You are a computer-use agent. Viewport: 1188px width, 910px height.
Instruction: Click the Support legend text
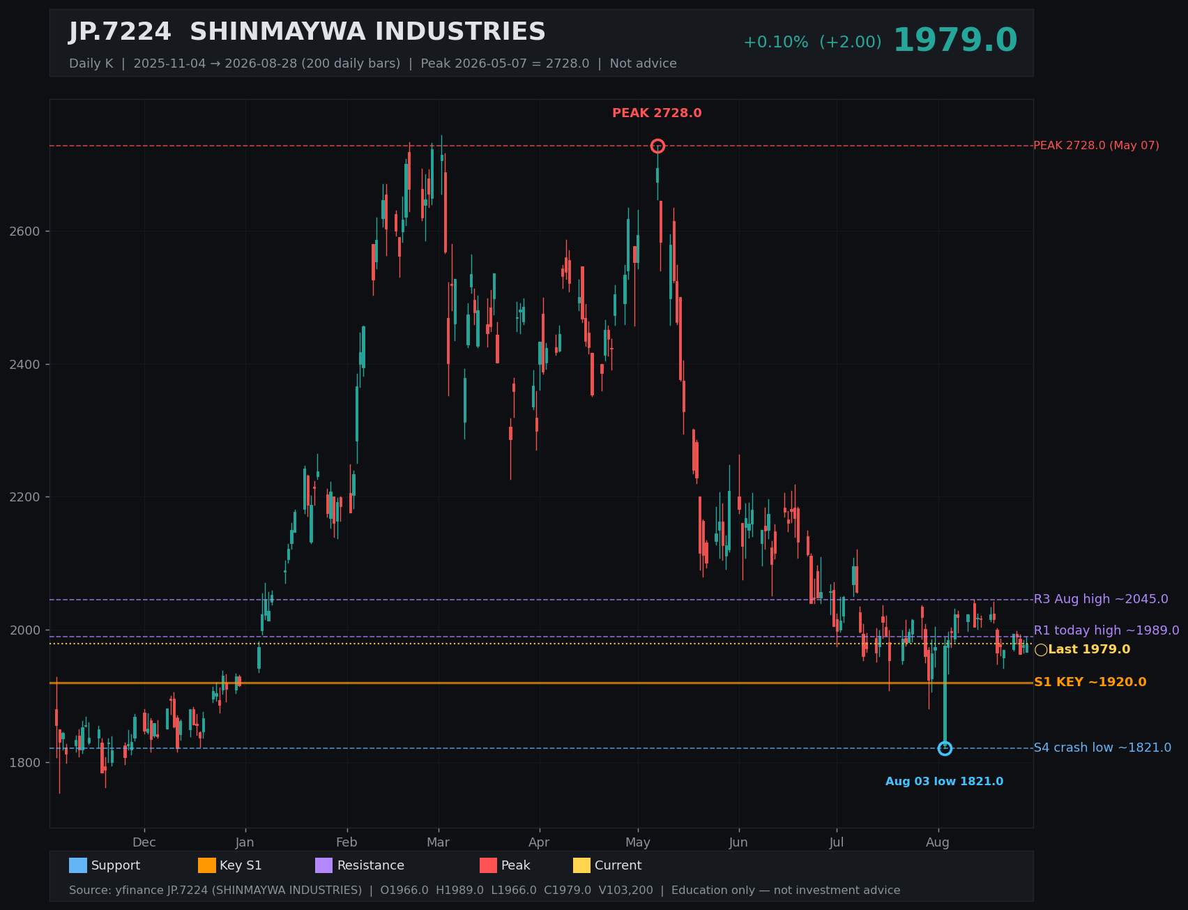116,865
